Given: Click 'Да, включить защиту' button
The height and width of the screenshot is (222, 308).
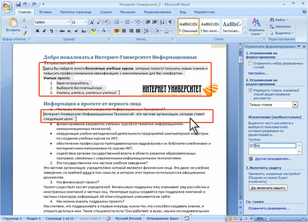Looking at the screenshot, I should (268, 188).
